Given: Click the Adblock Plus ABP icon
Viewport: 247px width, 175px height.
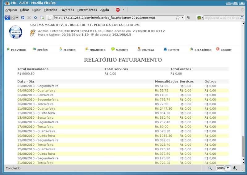Looking at the screenshot, I should [x=118, y=10].
